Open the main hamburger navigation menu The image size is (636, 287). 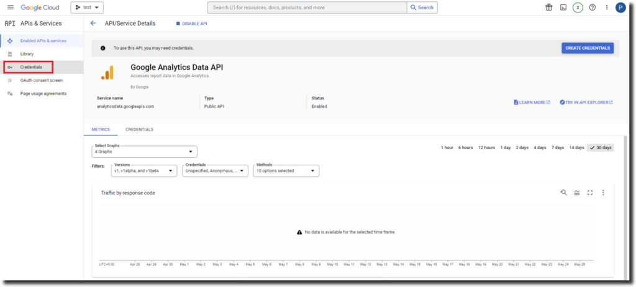pos(10,7)
